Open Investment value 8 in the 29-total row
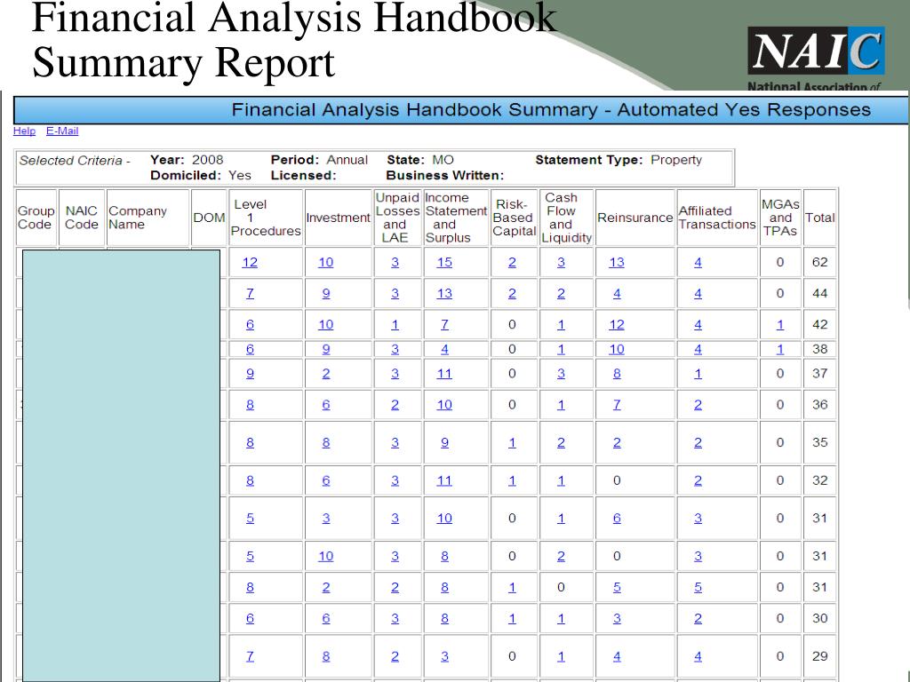 (x=325, y=656)
